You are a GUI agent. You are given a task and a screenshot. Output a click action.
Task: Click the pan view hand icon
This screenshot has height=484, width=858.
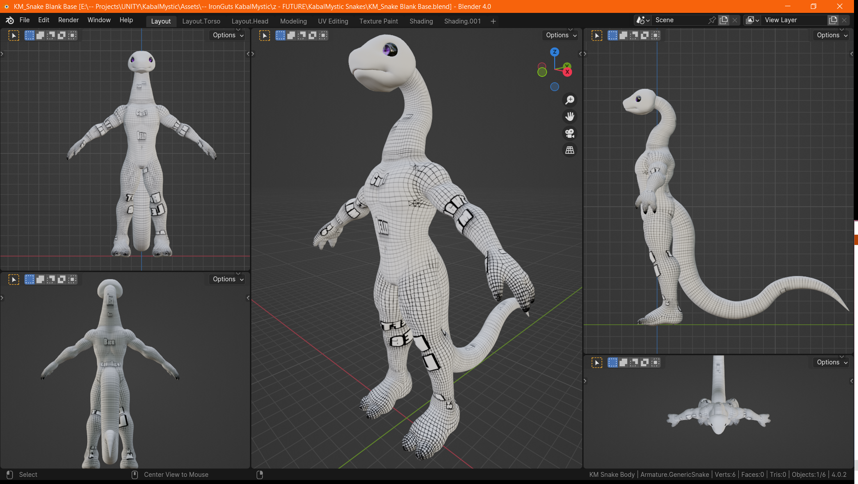point(570,116)
